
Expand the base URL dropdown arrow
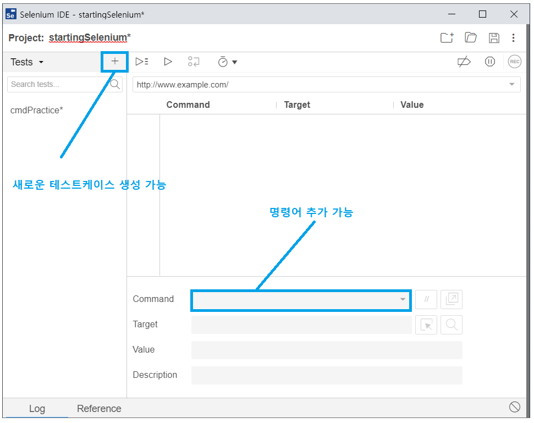pos(511,84)
